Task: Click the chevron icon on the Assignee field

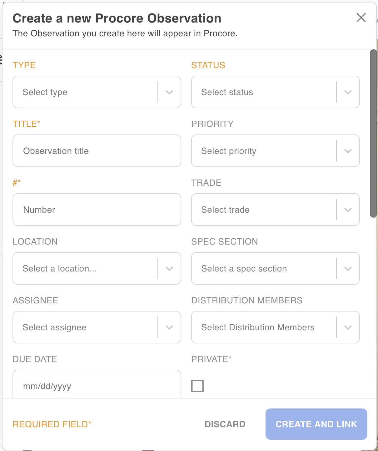Action: [x=170, y=327]
